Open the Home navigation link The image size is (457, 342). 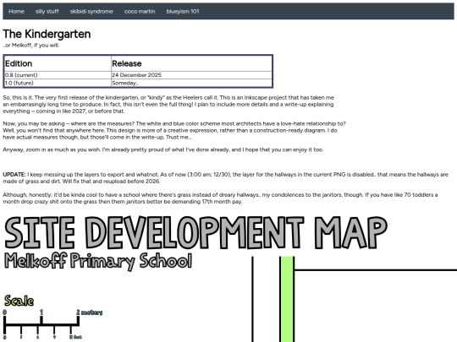tap(16, 11)
